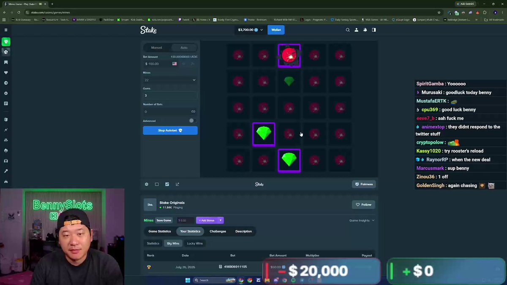Bookmark this page with the star icon
This screenshot has height=285, width=507.
tap(439, 12)
